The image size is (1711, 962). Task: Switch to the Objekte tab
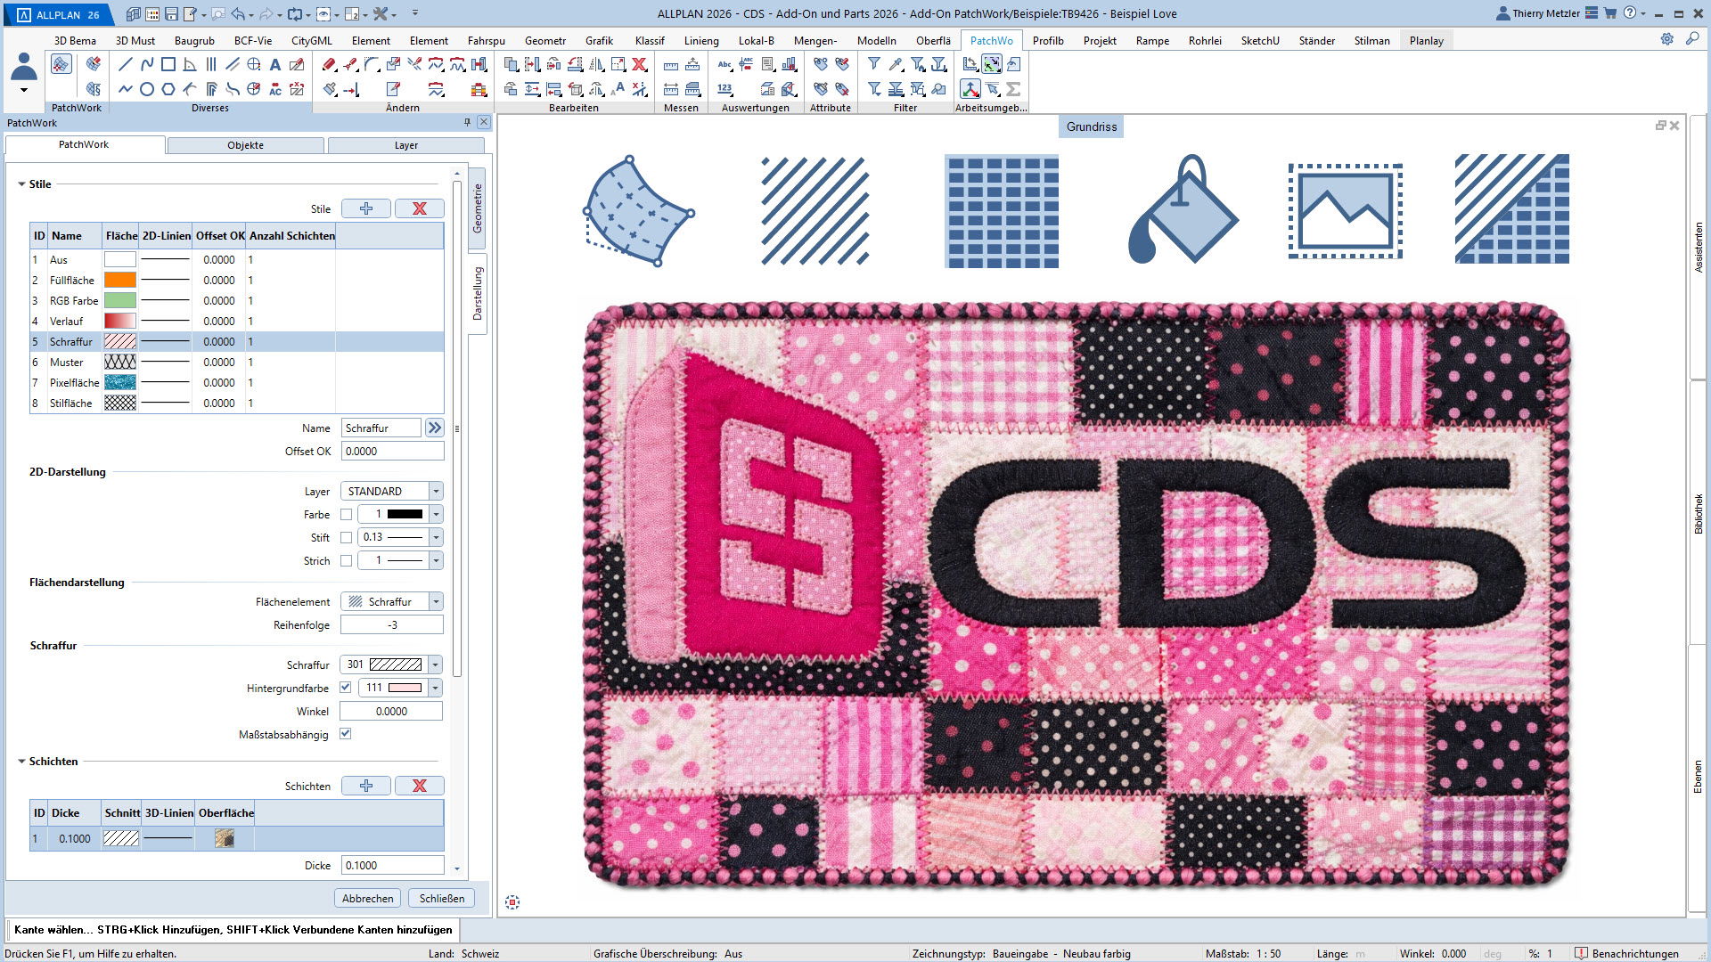pyautogui.click(x=245, y=145)
